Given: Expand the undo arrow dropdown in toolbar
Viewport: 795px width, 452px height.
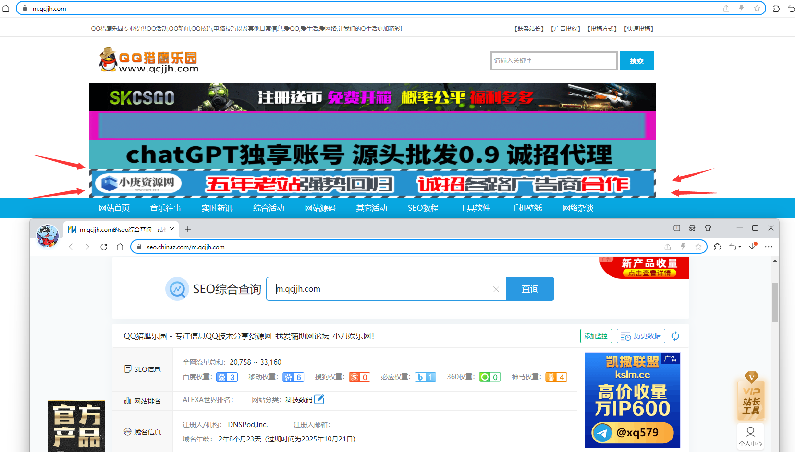Looking at the screenshot, I should click(740, 247).
